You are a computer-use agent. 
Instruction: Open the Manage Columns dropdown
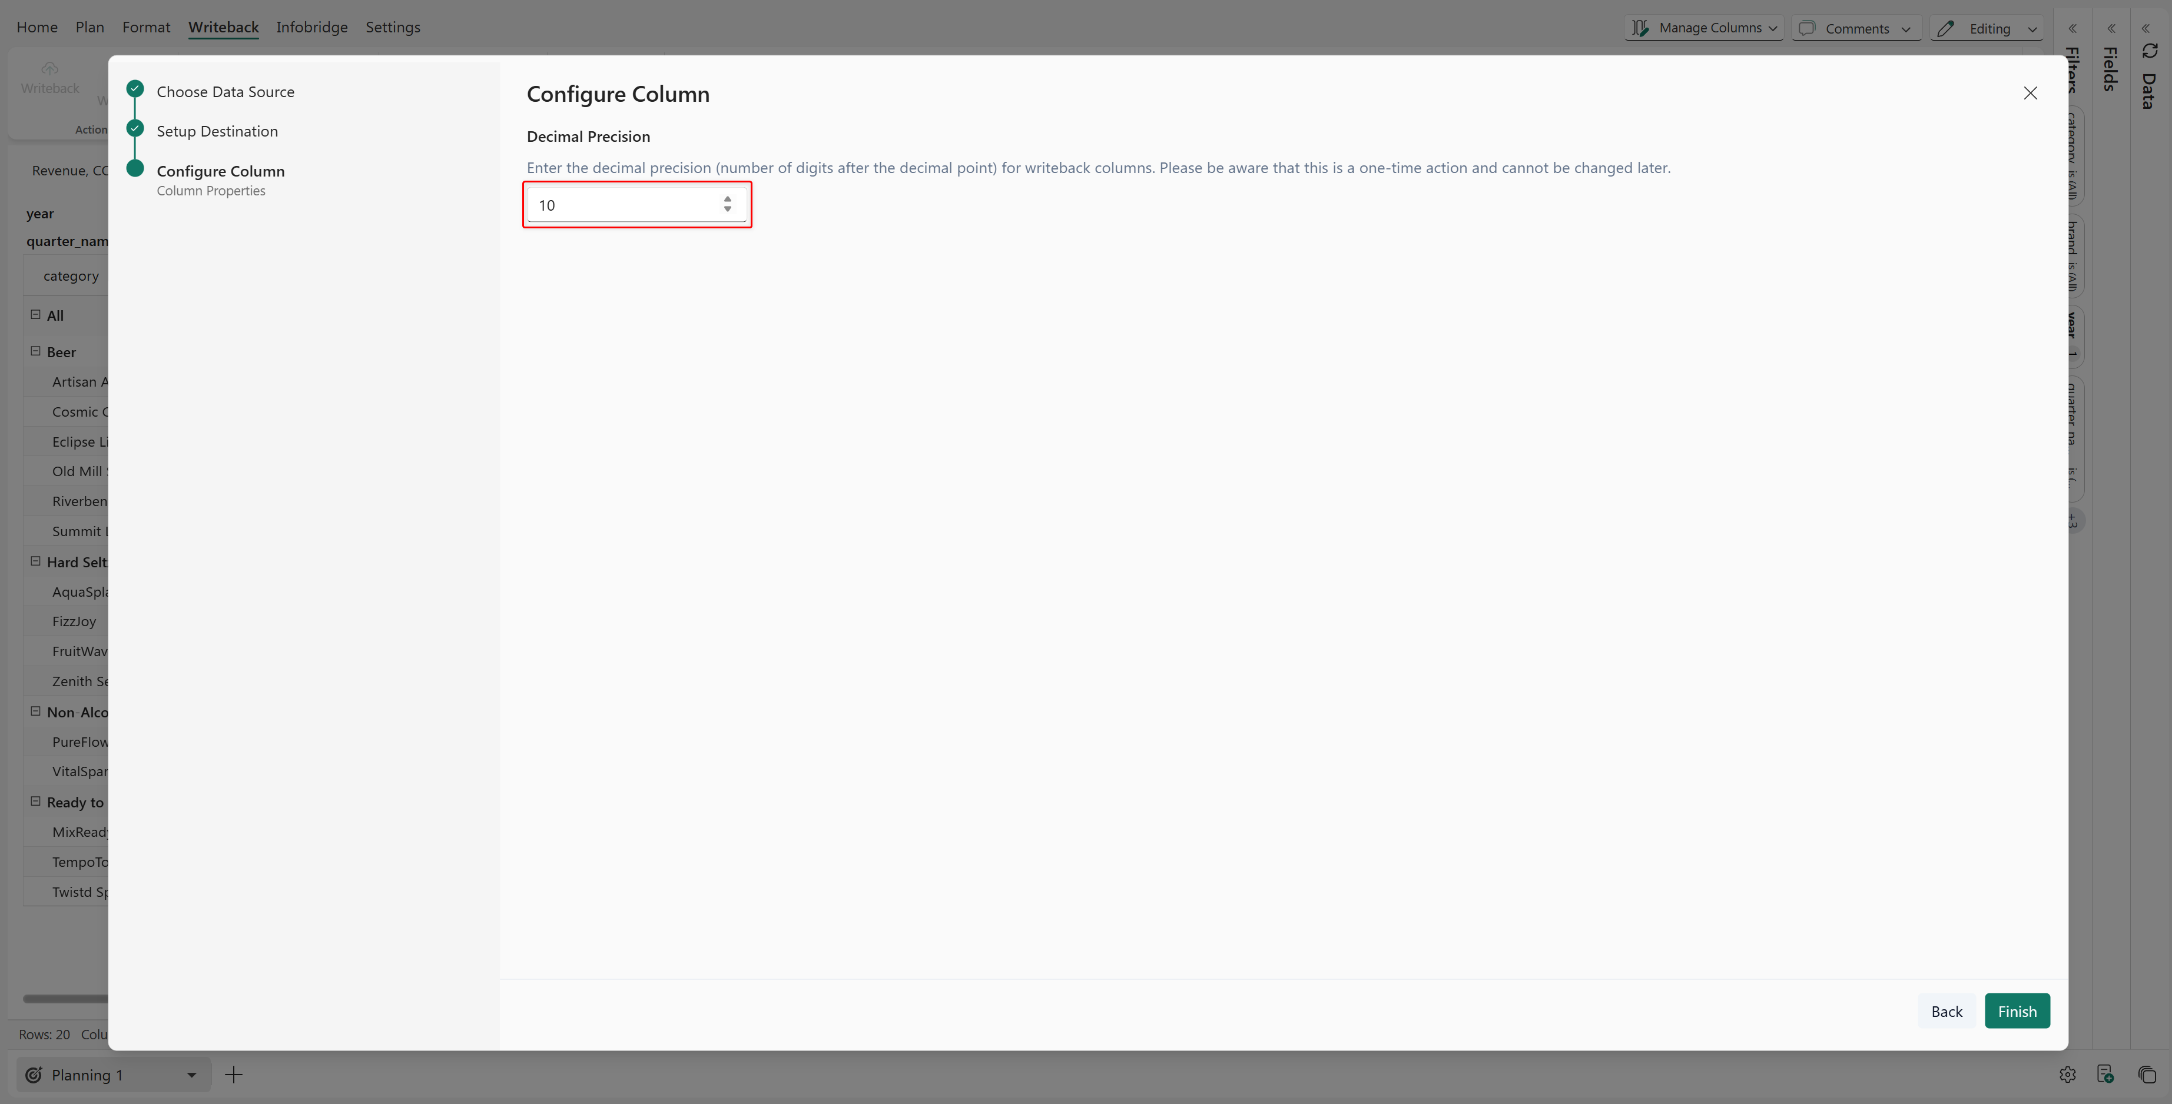click(x=1704, y=28)
